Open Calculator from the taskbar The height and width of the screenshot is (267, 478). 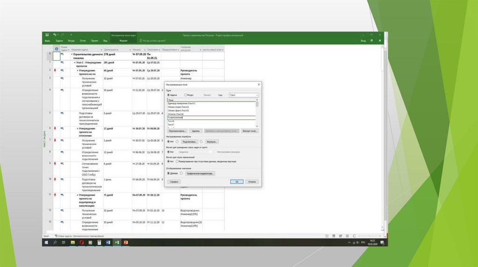coord(99,242)
